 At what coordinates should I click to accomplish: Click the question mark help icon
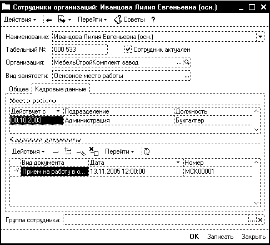click(153, 19)
